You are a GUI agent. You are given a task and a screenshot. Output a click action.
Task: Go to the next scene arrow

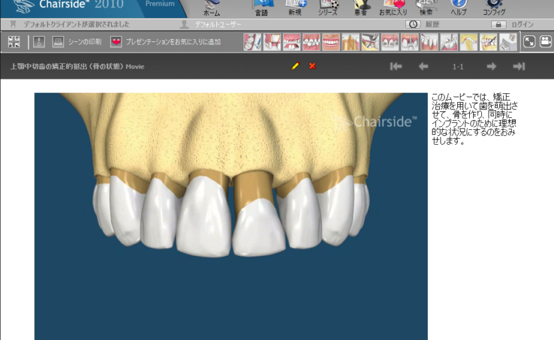(x=491, y=66)
